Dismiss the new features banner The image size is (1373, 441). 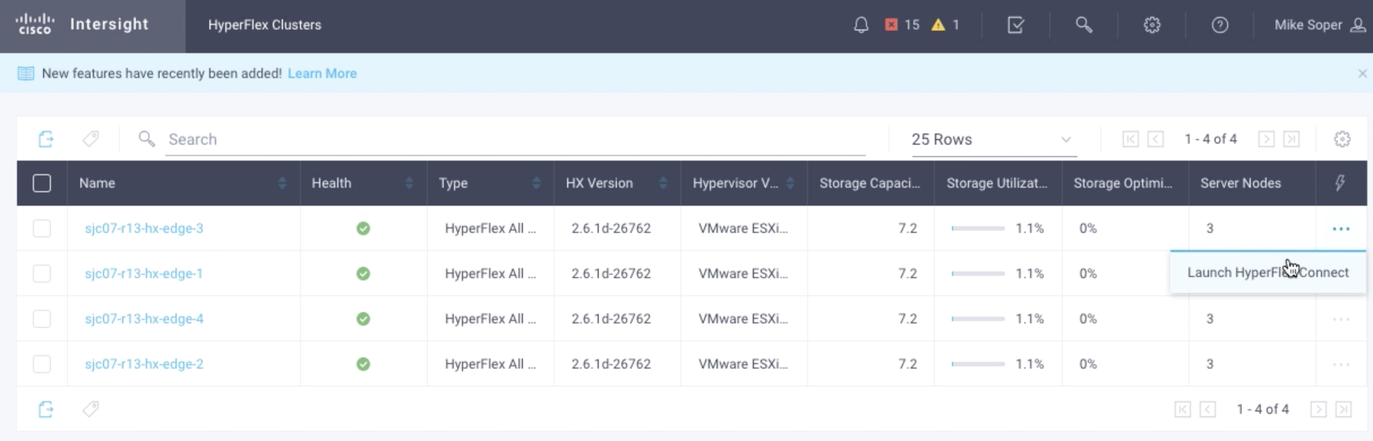pos(1362,73)
